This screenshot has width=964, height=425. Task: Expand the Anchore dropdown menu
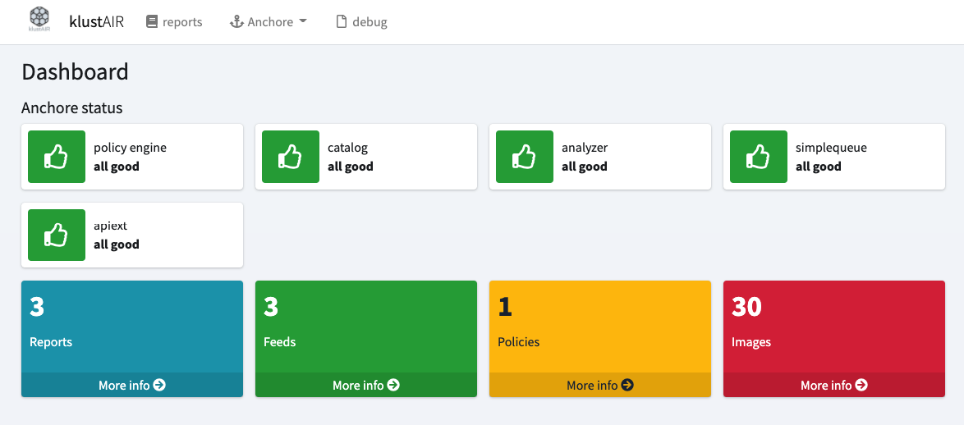pos(268,21)
